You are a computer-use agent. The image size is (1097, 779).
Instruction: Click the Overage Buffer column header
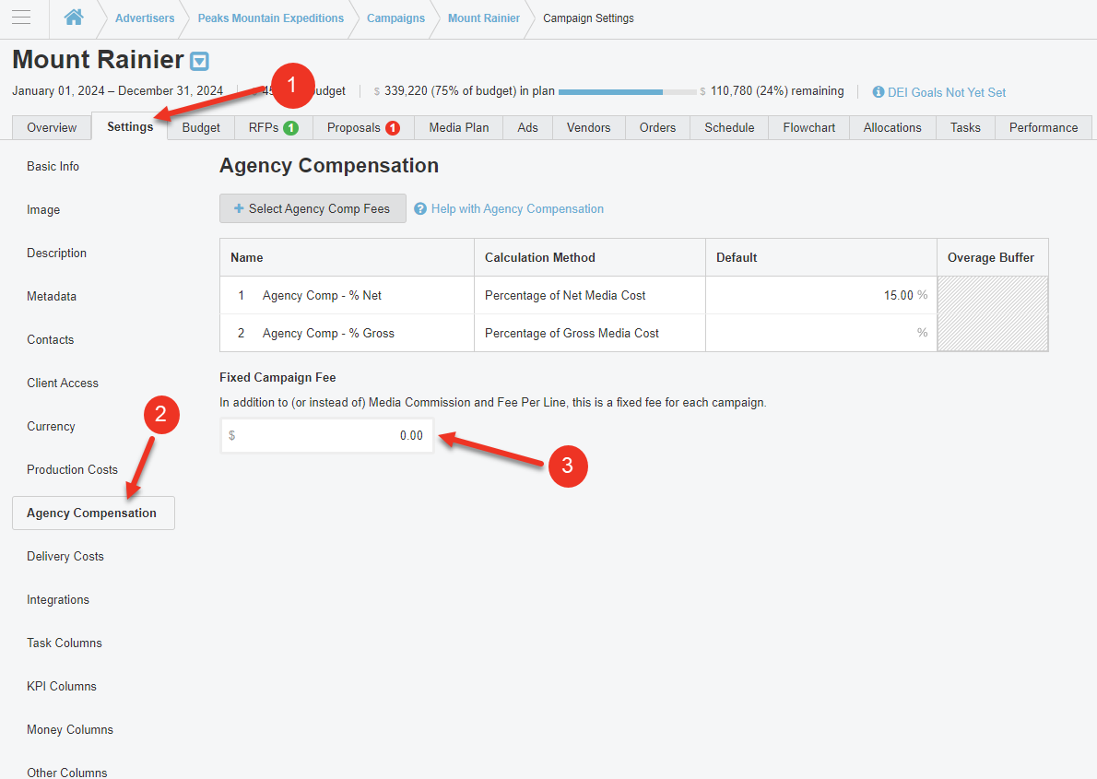(991, 257)
